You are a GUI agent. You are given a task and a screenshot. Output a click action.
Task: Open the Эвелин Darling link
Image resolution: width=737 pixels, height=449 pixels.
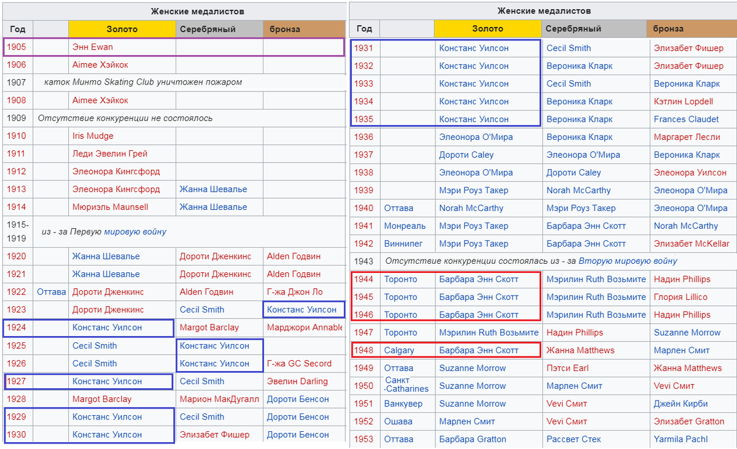coord(297,381)
